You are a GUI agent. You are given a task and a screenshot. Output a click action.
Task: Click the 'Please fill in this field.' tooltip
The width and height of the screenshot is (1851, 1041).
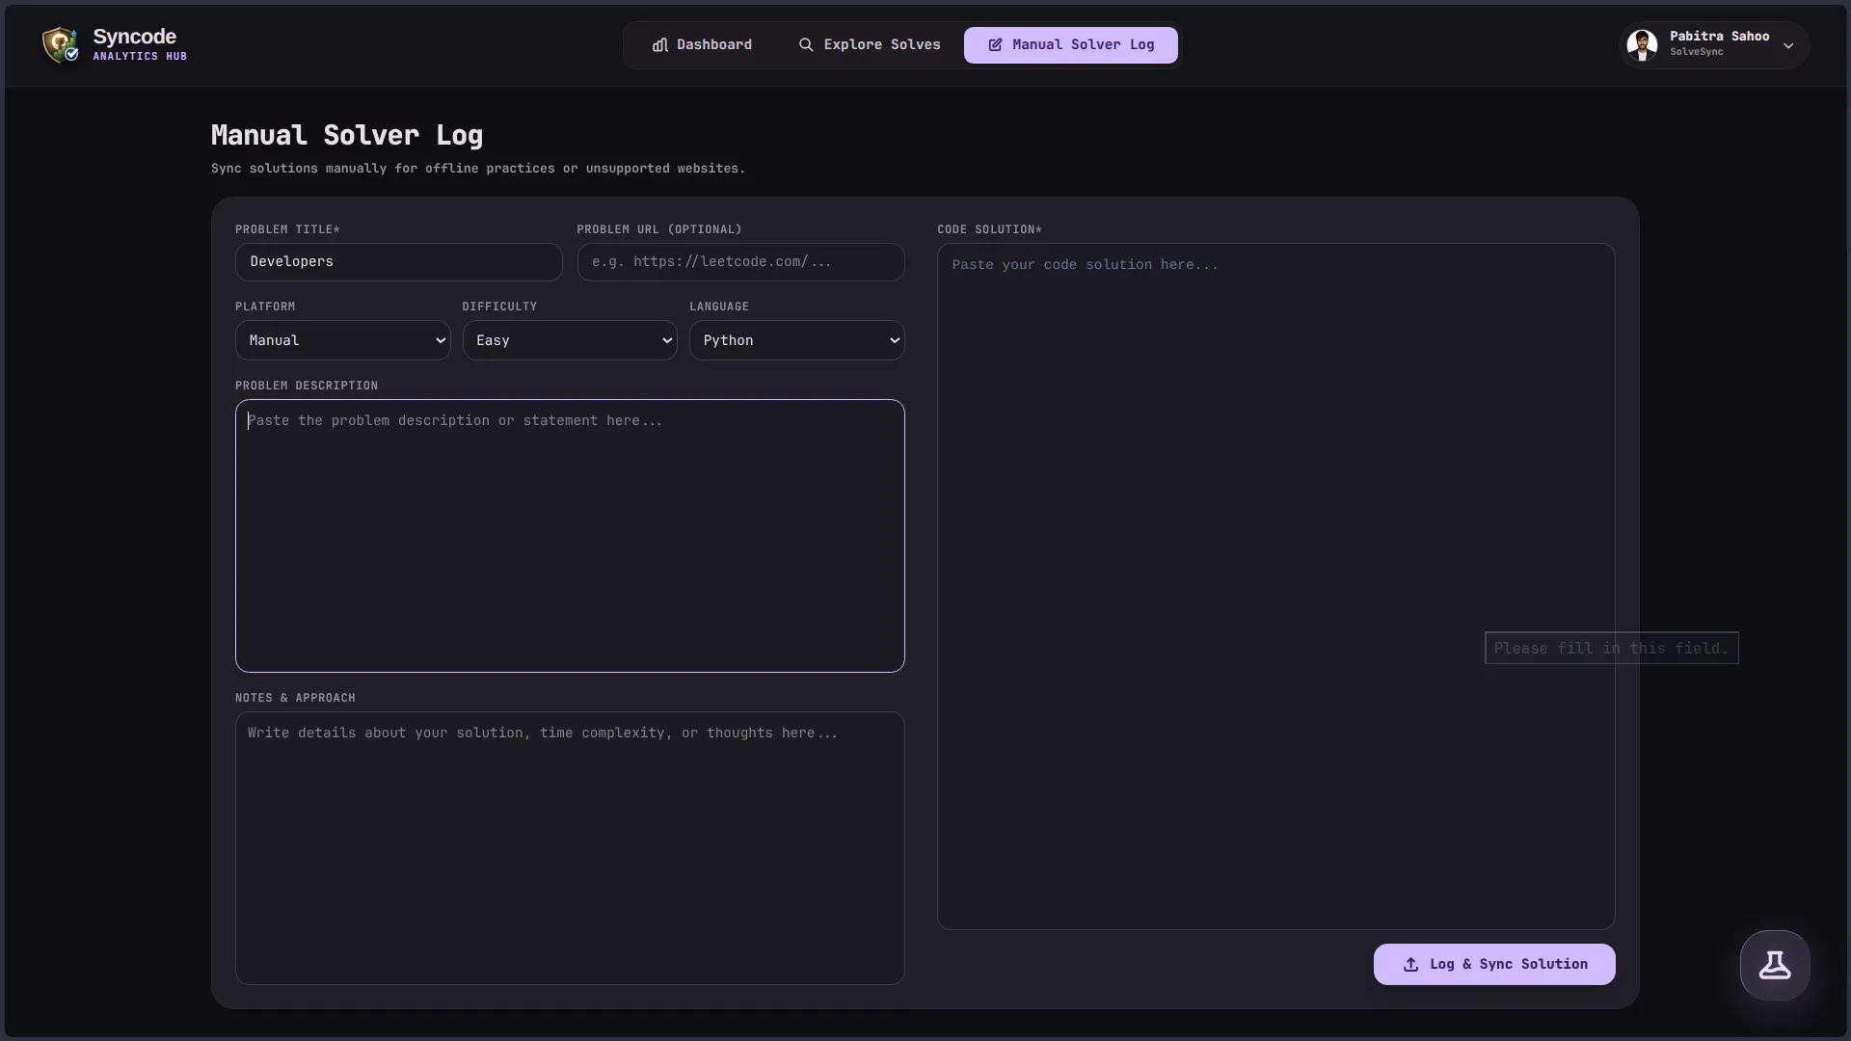[1612, 649]
